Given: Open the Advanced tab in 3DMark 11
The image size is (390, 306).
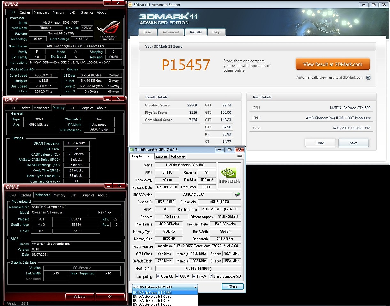Looking at the screenshot, I should 171,32.
